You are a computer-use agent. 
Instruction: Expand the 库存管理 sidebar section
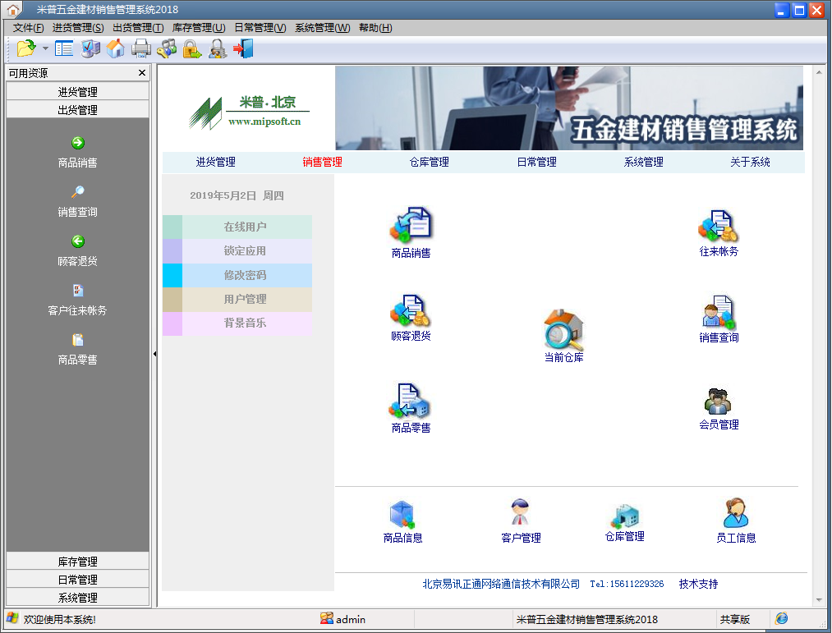[78, 562]
